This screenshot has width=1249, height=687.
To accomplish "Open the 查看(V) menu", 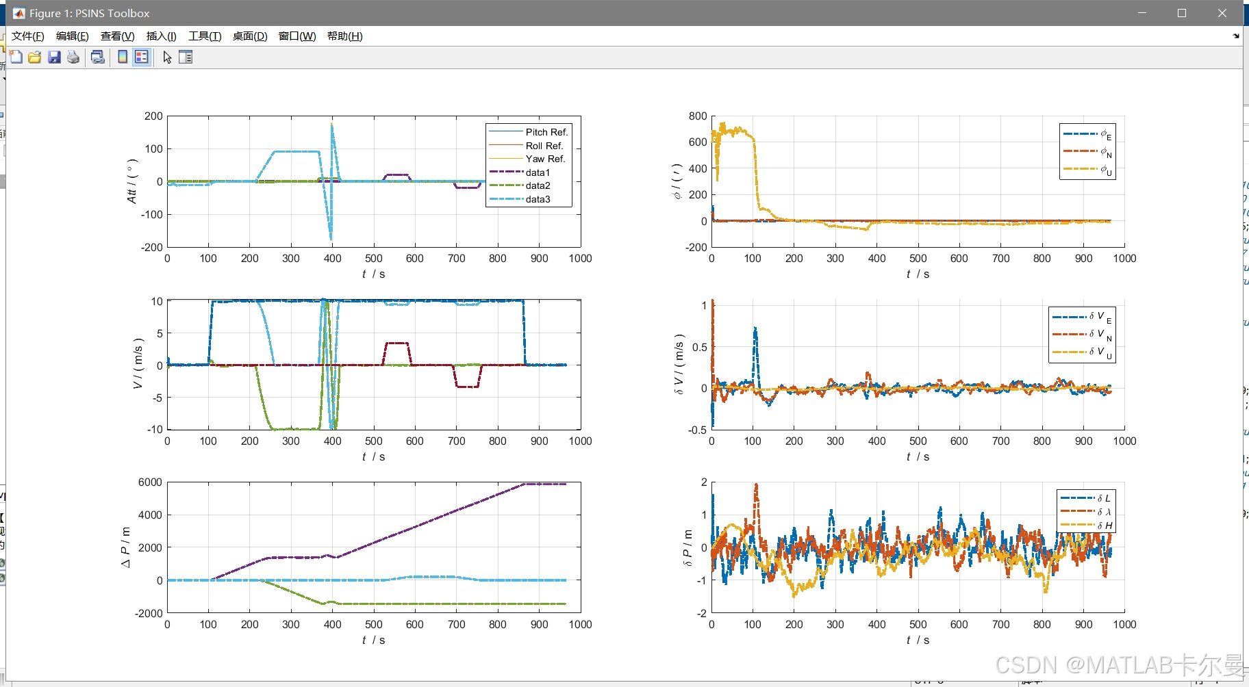I will point(118,36).
